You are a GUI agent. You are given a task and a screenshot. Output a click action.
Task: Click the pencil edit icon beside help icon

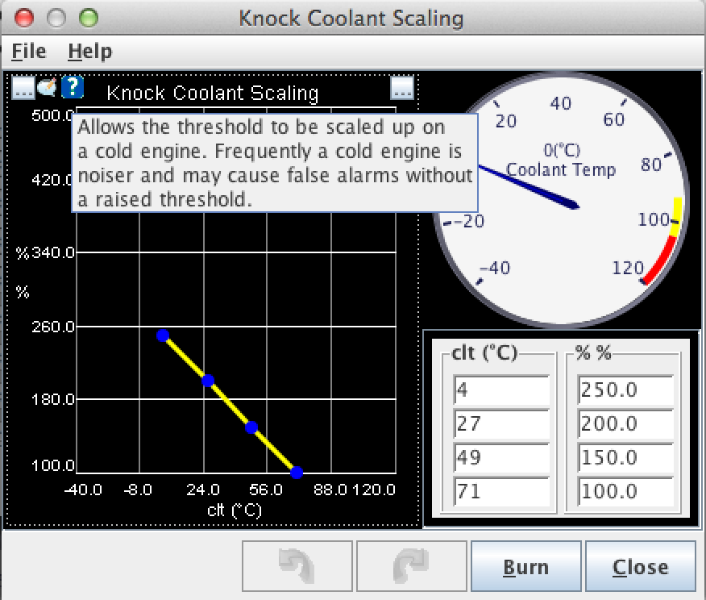click(48, 87)
